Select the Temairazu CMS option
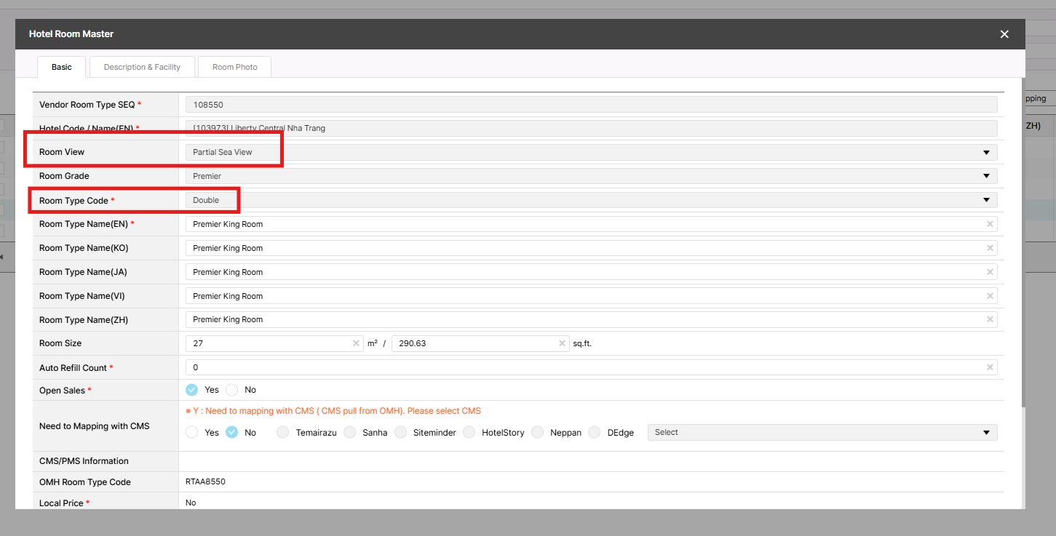 pyautogui.click(x=283, y=432)
